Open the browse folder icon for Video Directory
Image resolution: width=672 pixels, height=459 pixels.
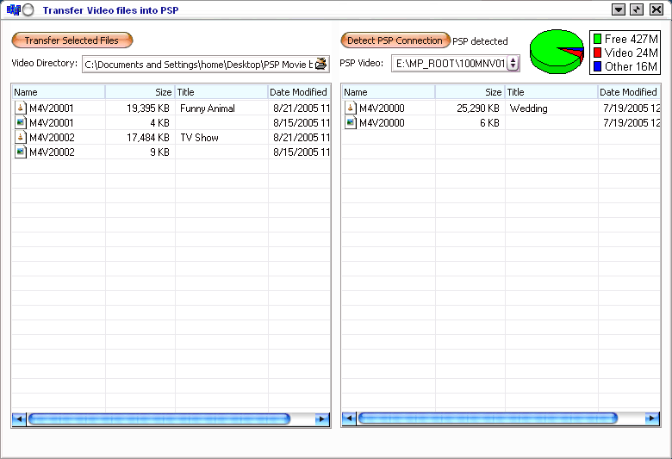[x=321, y=64]
